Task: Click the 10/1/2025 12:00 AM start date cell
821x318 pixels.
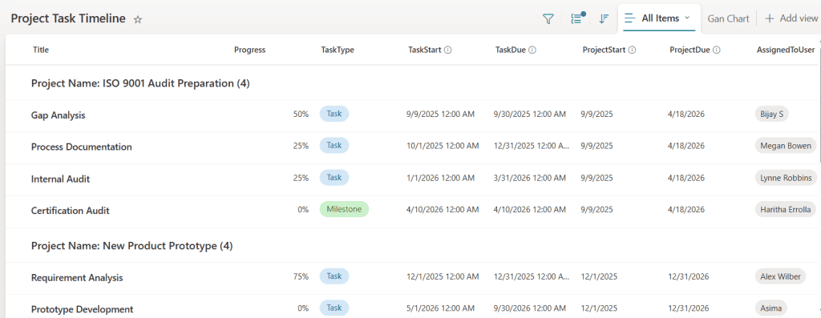Action: click(x=443, y=146)
